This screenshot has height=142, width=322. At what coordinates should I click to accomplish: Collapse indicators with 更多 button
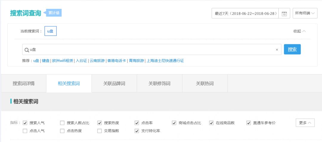click(305, 123)
